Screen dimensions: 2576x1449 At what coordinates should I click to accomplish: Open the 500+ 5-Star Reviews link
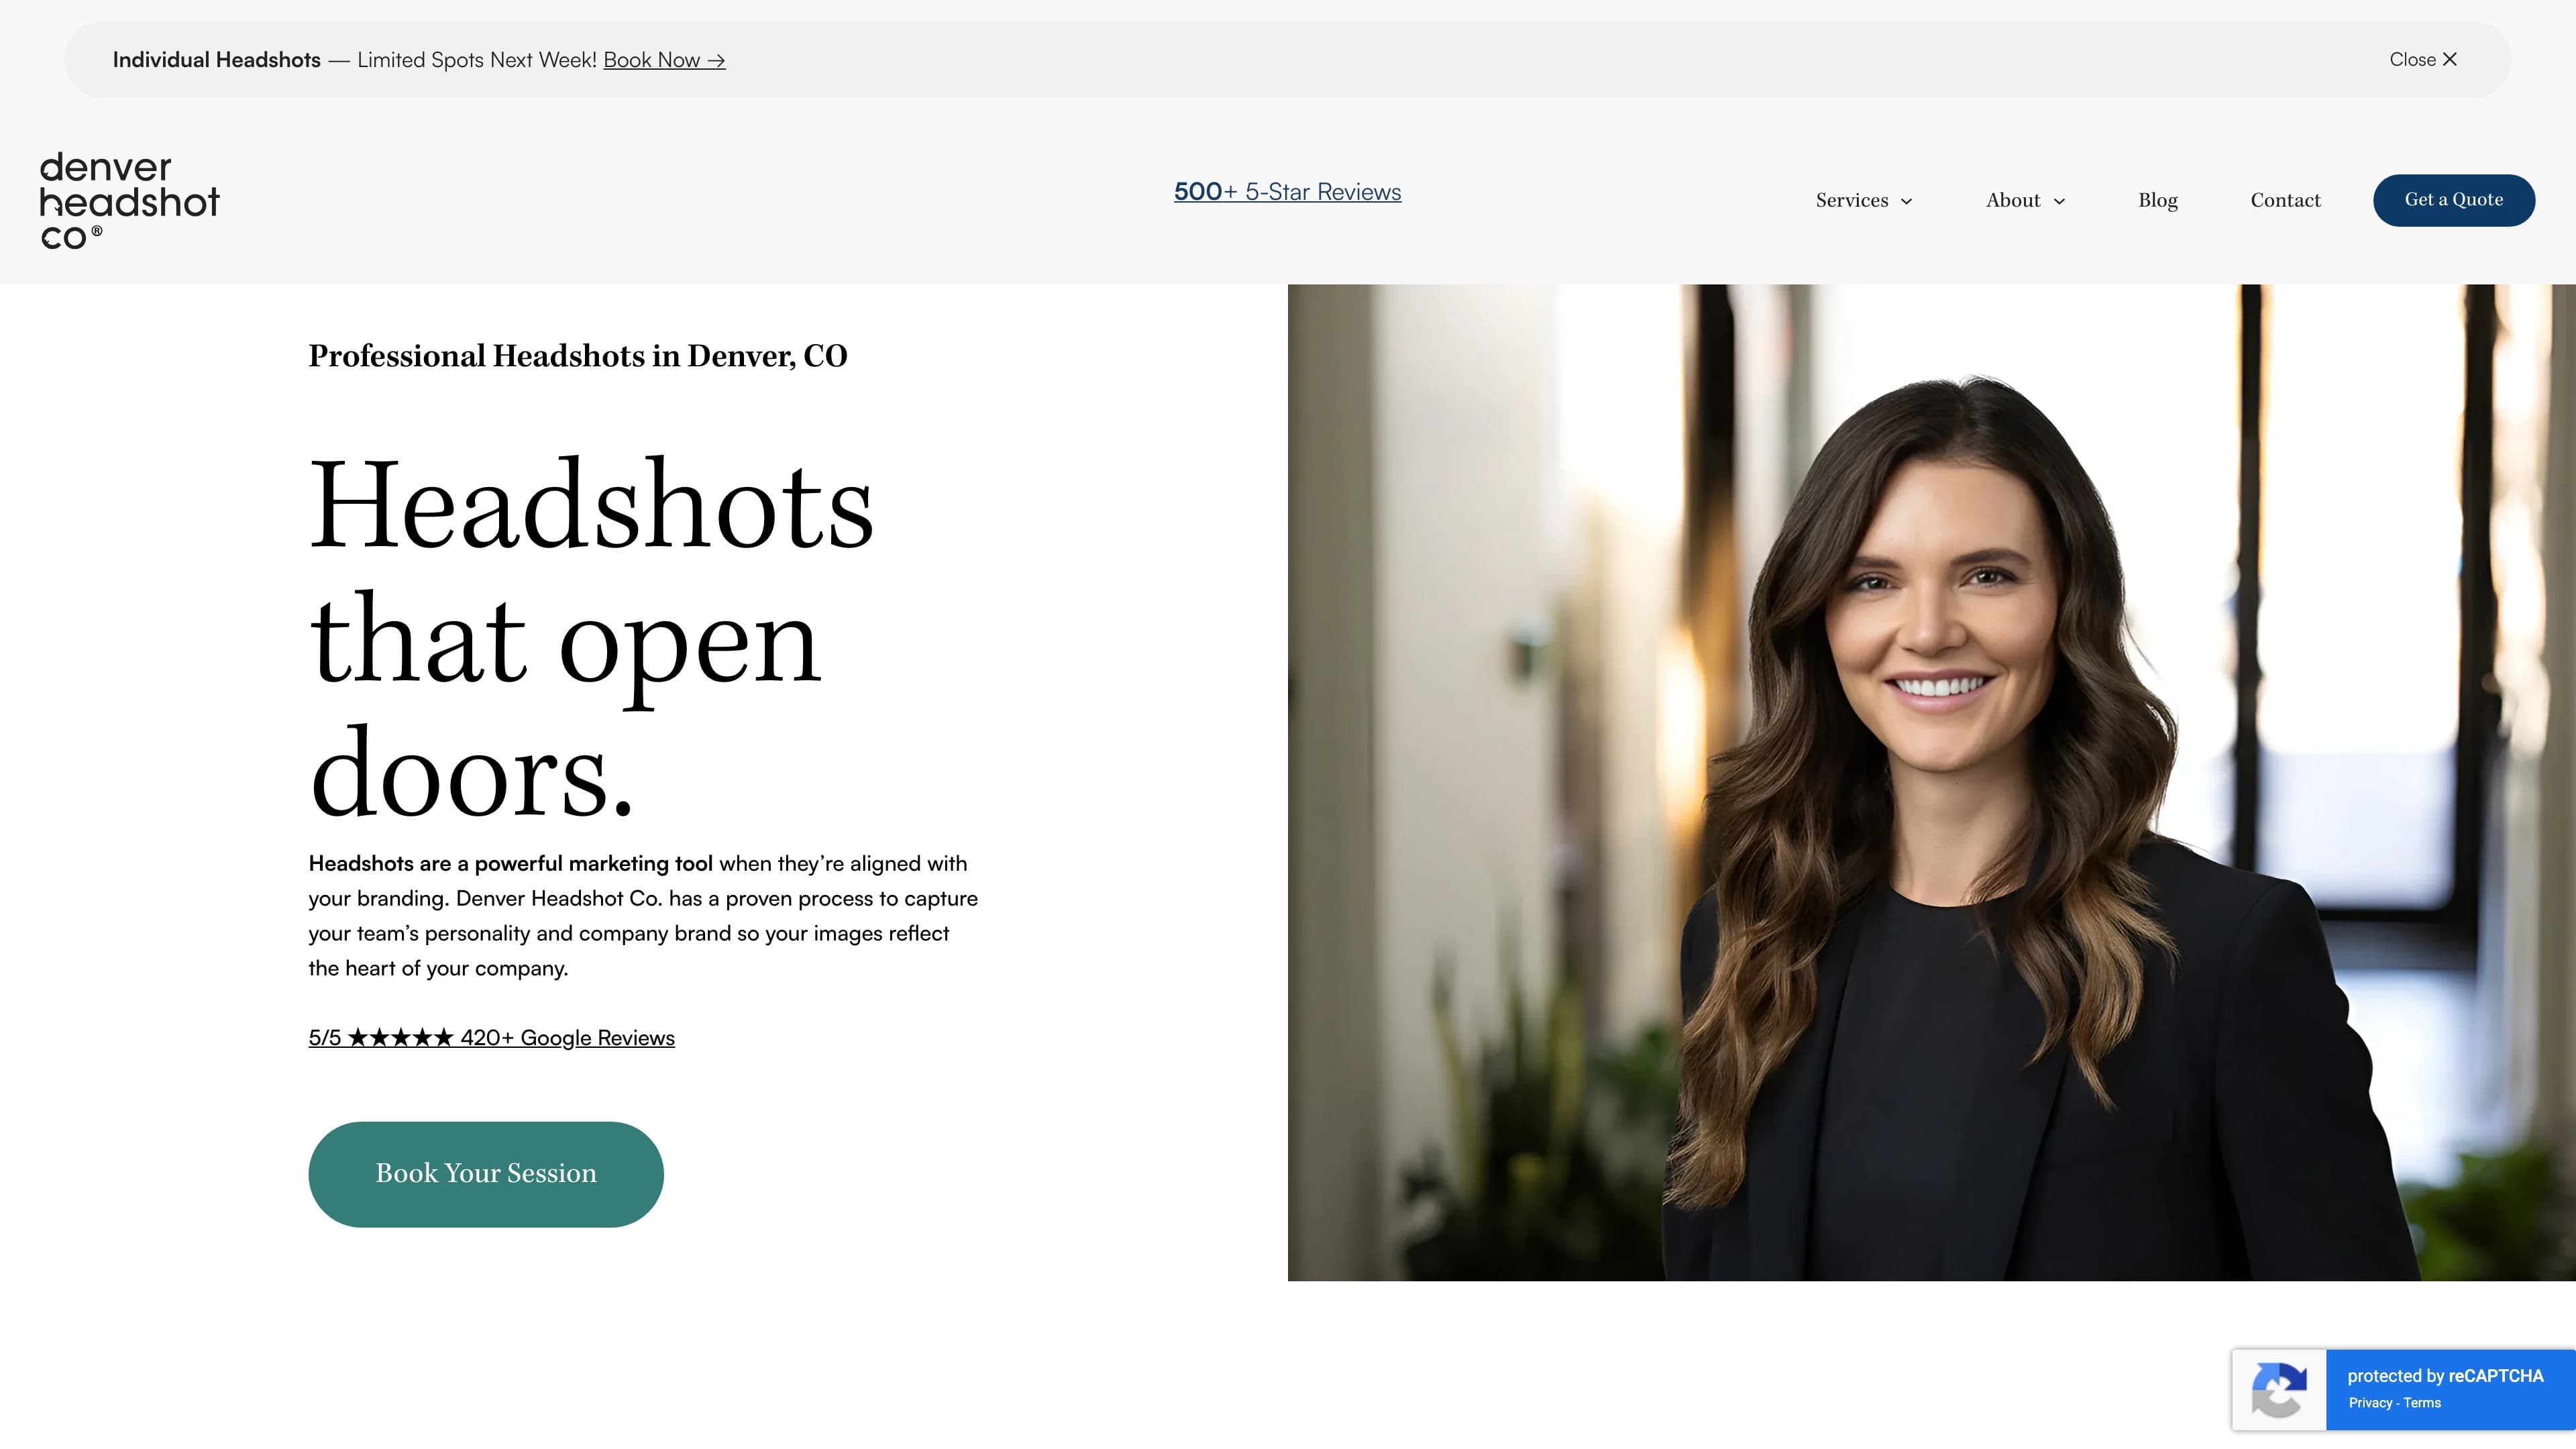coord(1287,192)
